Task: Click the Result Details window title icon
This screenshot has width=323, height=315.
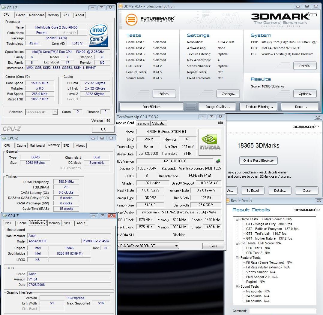Action: tap(228, 201)
